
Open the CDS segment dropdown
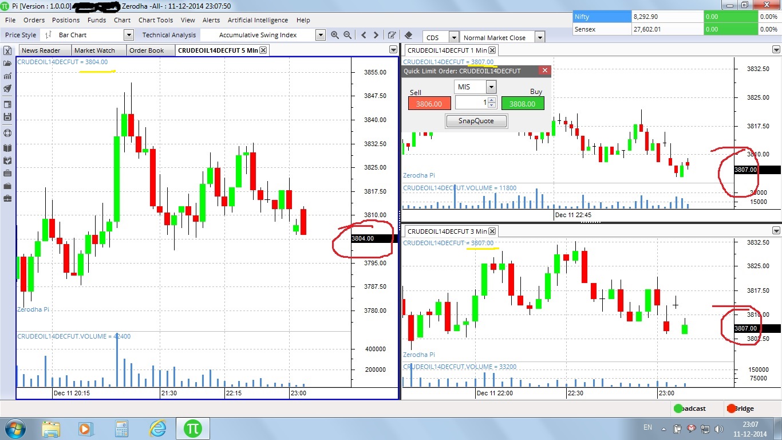[x=454, y=37]
